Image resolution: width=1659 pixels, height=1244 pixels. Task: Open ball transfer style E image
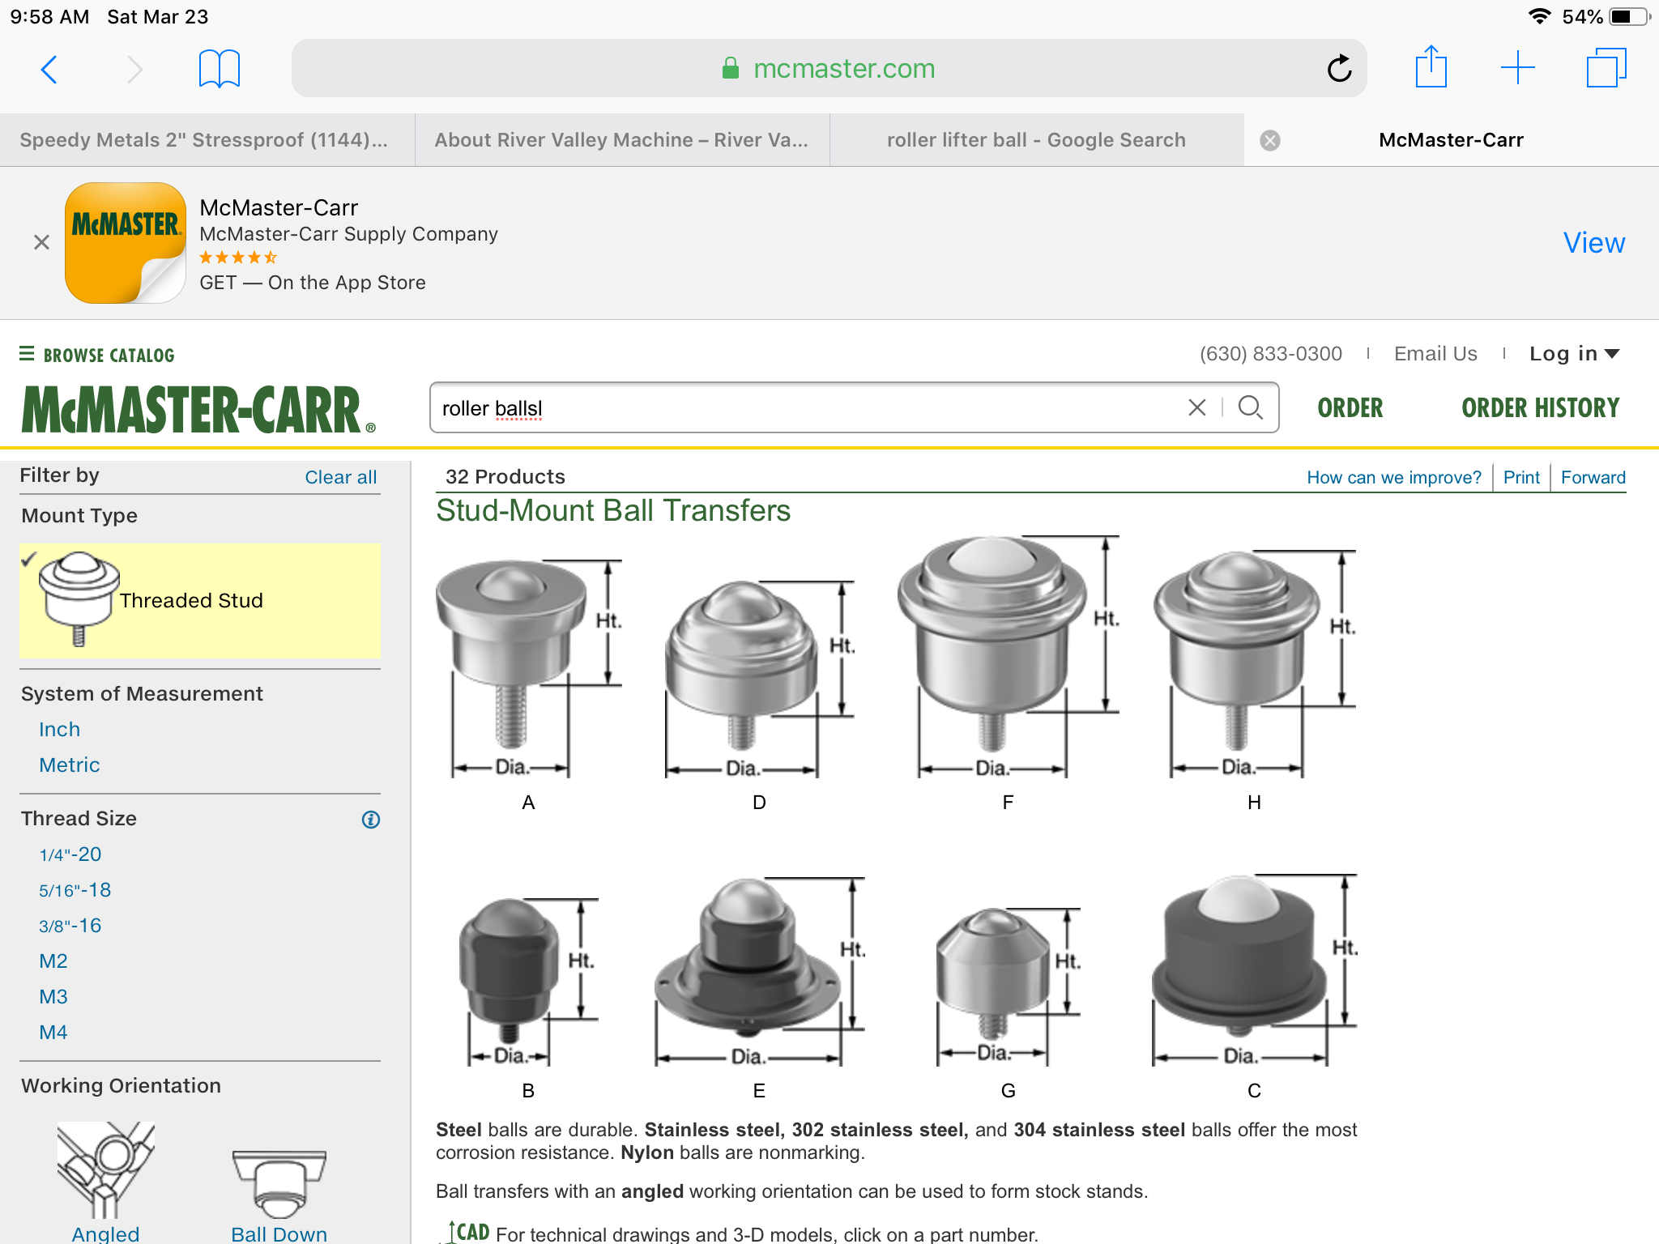[759, 972]
